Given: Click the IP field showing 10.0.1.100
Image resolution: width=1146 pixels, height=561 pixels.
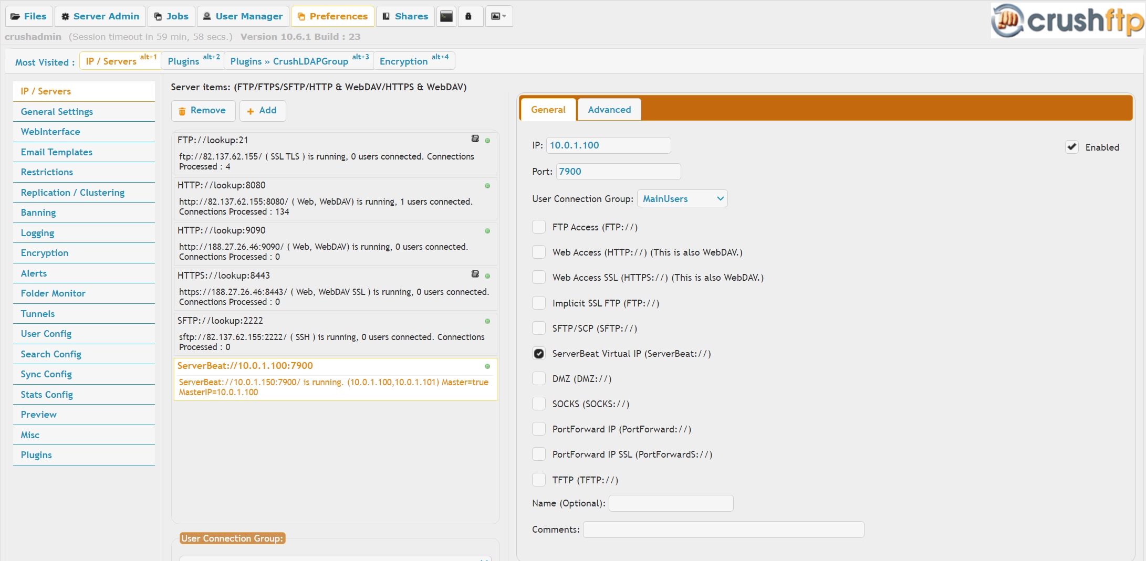Looking at the screenshot, I should point(608,145).
